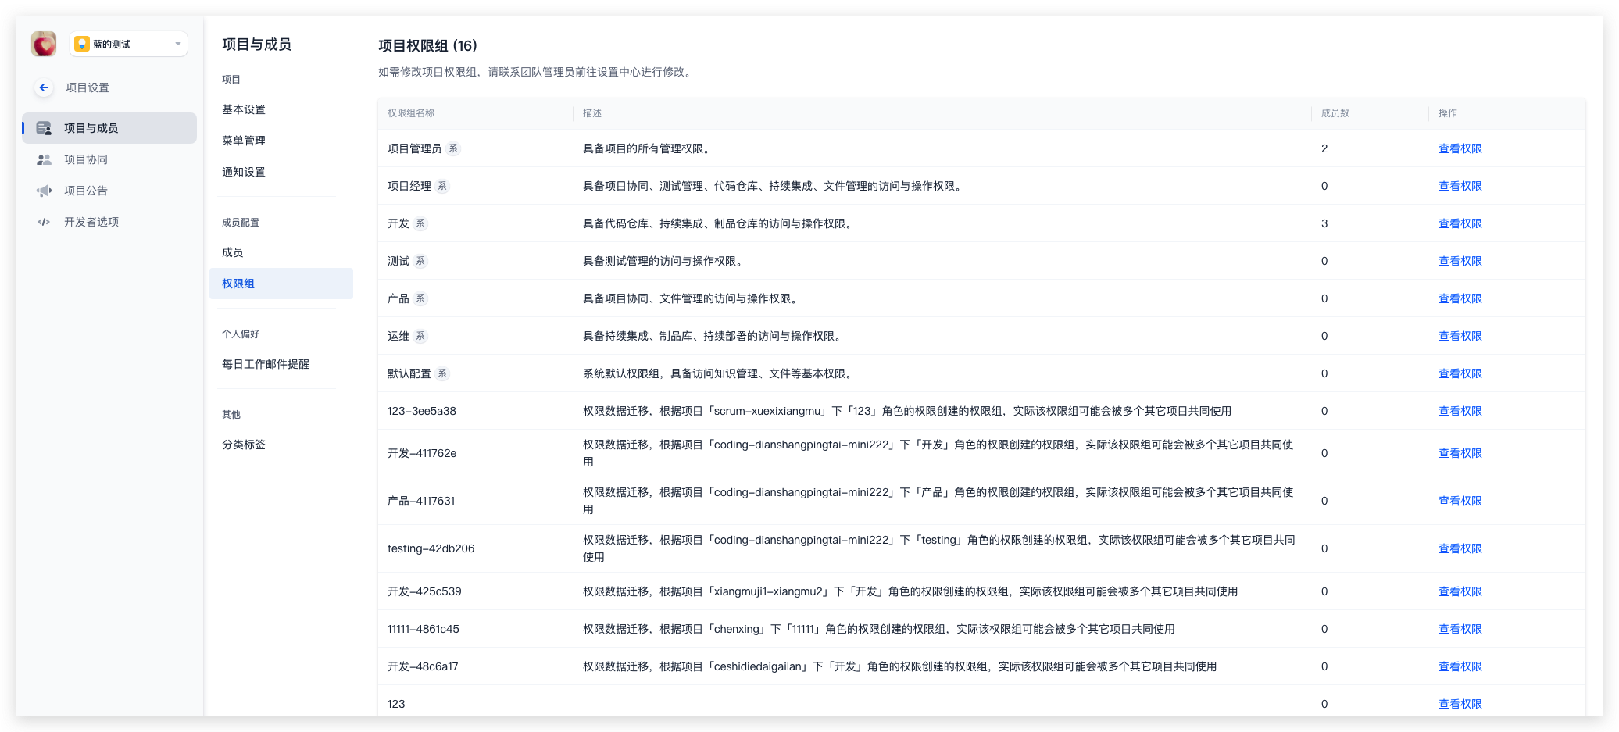Open 查看权限 for 默认配置 group
Viewport: 1619px width, 732px height.
tap(1460, 373)
